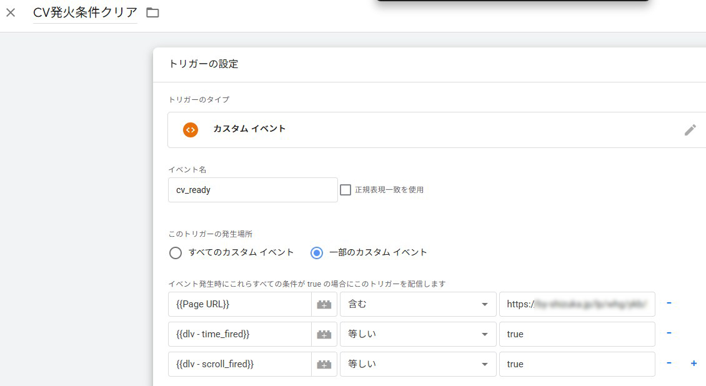The height and width of the screenshot is (386, 706).
Task: Click the pencil icon to edit trigger type
Action: [x=690, y=130]
